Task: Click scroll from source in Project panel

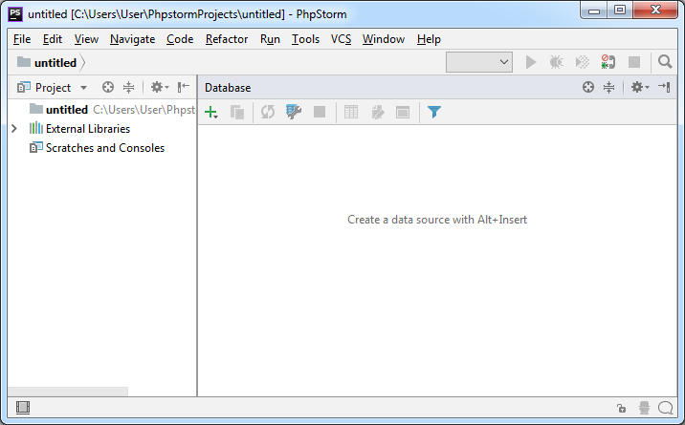Action: pos(108,87)
